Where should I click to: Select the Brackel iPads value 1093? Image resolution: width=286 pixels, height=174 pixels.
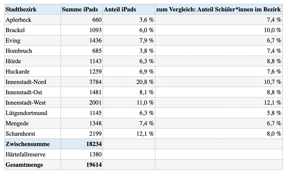point(82,30)
